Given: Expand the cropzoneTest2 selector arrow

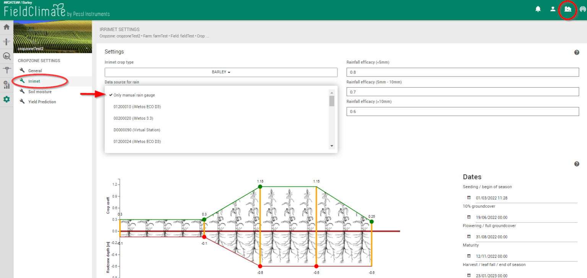Looking at the screenshot, I should pyautogui.click(x=87, y=49).
